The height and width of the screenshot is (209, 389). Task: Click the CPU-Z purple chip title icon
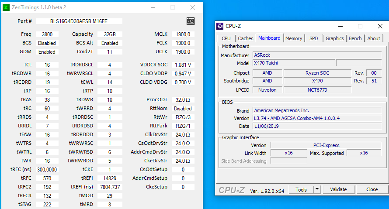pyautogui.click(x=220, y=26)
